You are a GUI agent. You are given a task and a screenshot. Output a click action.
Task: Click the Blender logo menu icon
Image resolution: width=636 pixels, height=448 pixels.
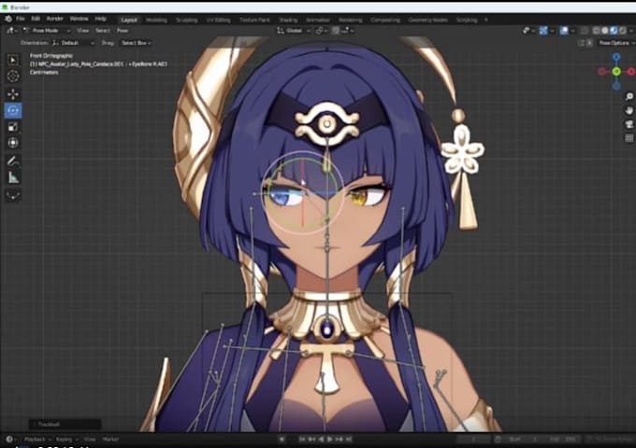tap(8, 19)
